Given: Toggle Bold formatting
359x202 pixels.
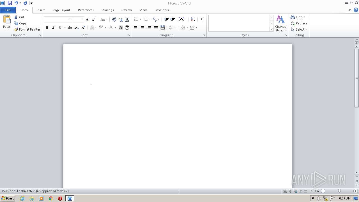Looking at the screenshot, I should coord(47,27).
